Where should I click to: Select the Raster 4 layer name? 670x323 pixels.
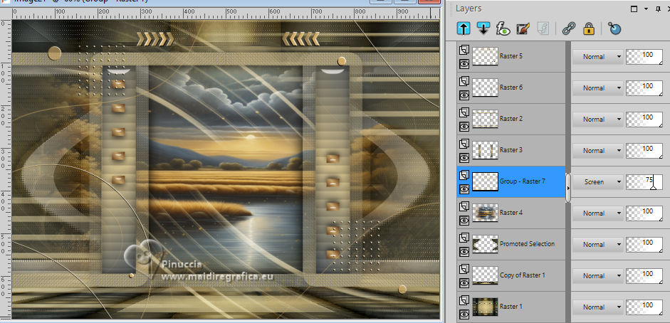point(511,213)
